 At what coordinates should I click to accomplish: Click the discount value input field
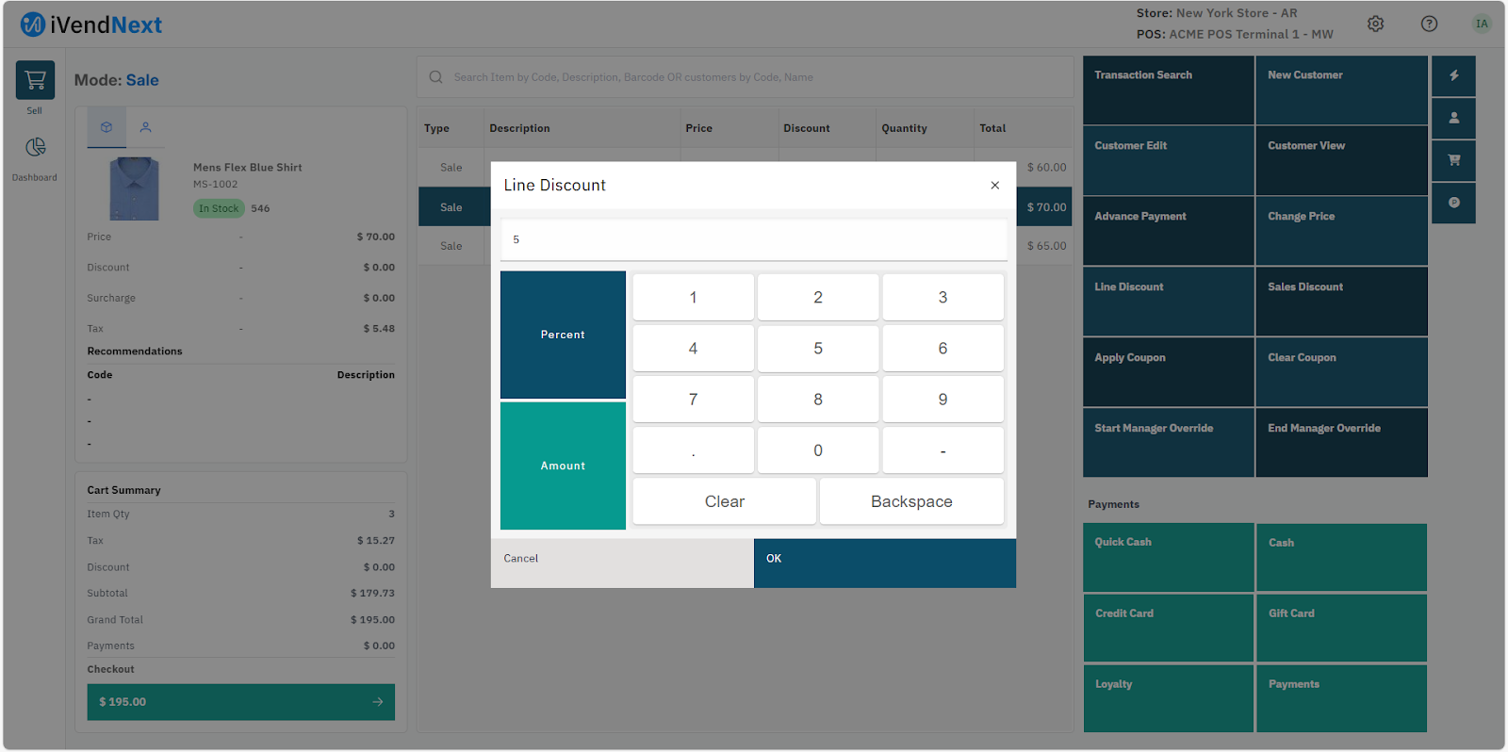753,240
